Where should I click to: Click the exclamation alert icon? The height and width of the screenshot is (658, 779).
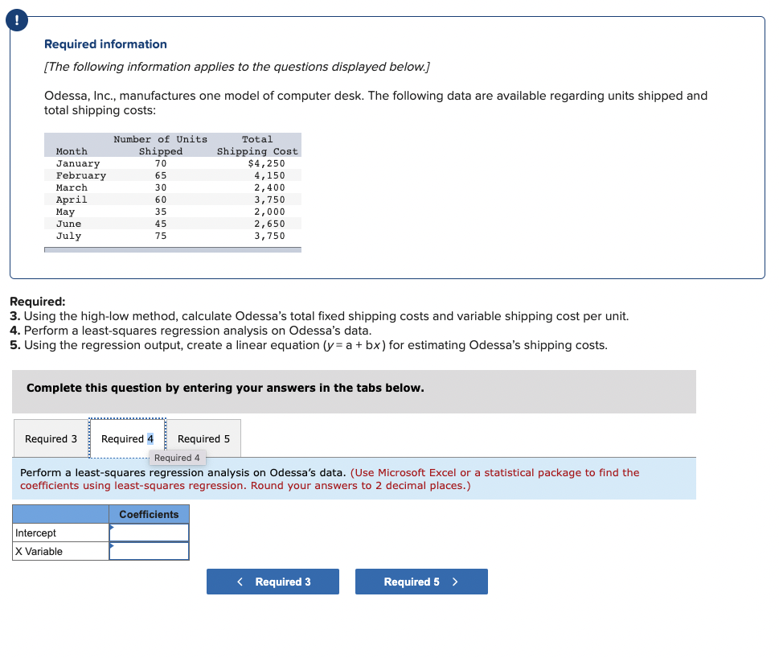[17, 20]
